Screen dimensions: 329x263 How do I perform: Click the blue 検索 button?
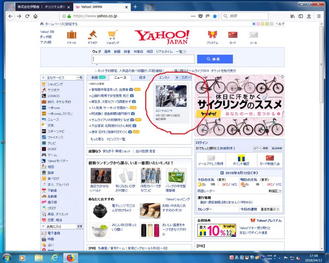(x=215, y=59)
